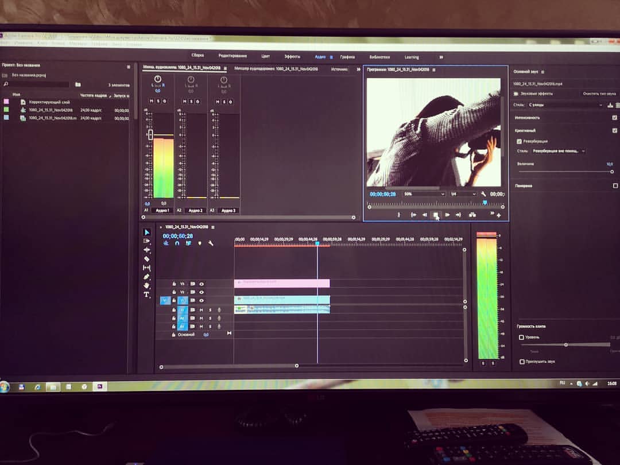
Task: Expand the hidden workspaces chevron
Action: click(441, 57)
